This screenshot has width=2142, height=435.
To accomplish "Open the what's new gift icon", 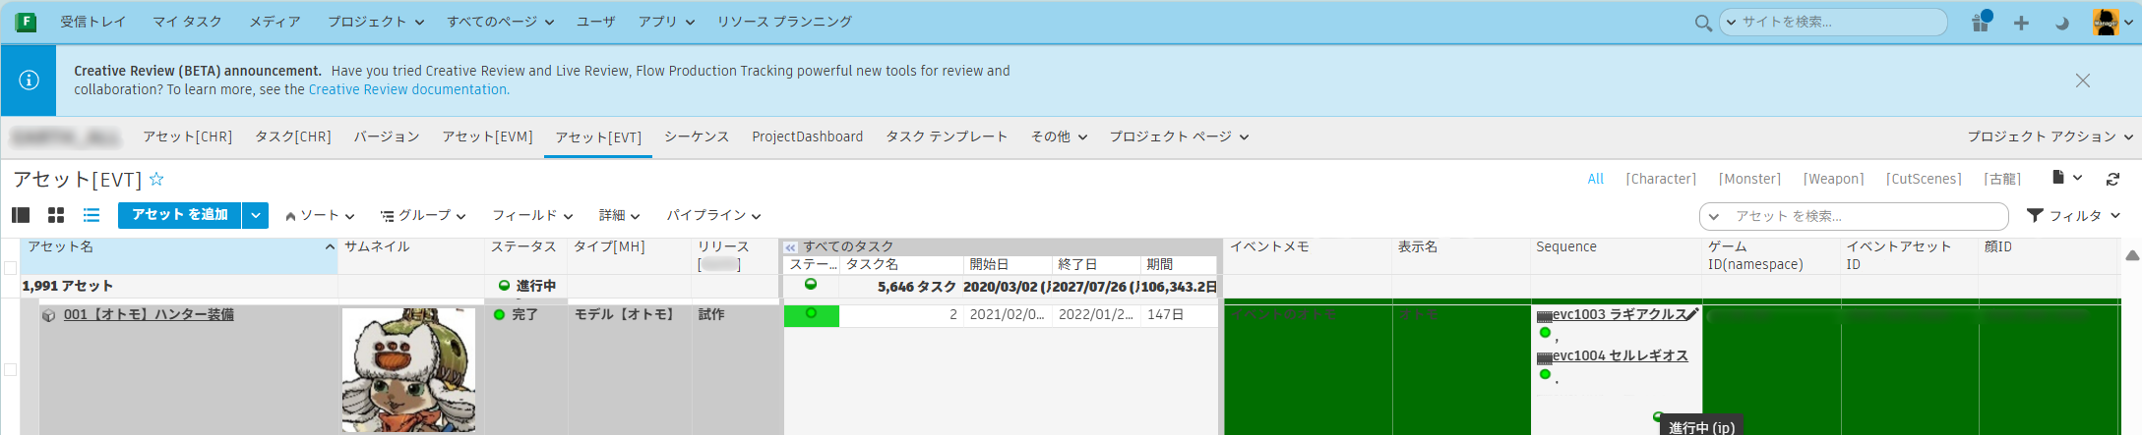I will [x=1980, y=23].
